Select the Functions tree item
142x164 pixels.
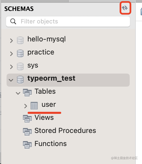point(45,144)
